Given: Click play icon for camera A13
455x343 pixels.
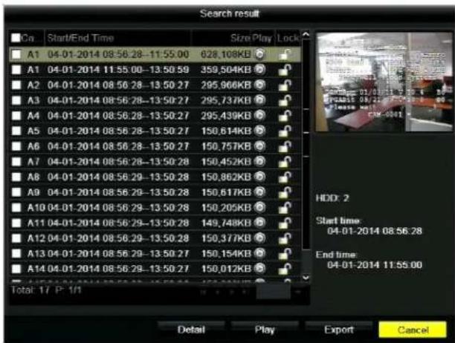Looking at the screenshot, I should point(259,253).
